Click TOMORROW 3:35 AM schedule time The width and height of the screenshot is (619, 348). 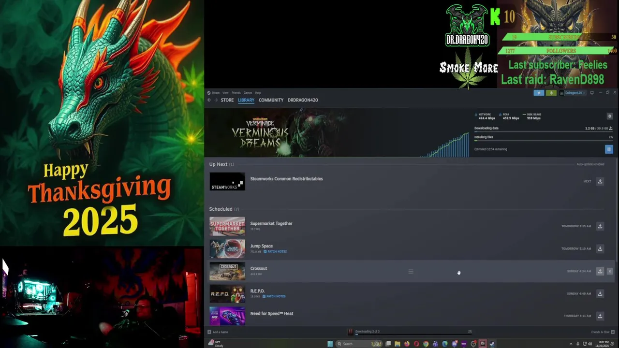pos(576,226)
